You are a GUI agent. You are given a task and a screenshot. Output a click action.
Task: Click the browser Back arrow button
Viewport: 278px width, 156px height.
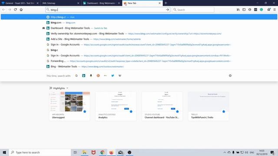click(4, 10)
